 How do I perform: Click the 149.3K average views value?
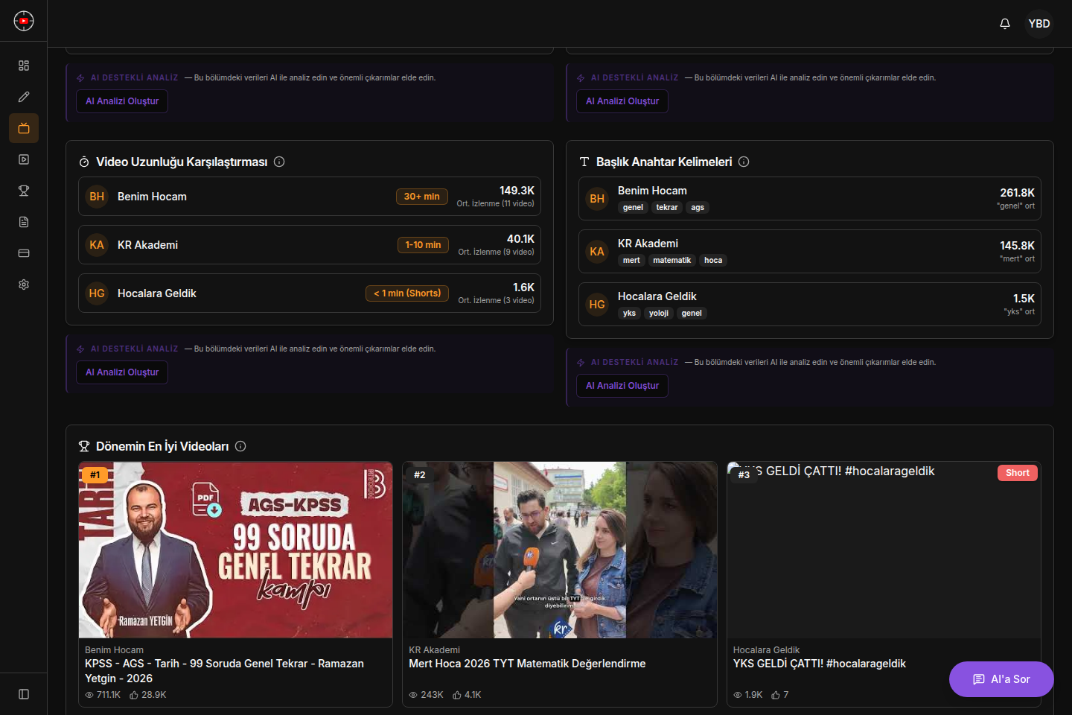517,191
